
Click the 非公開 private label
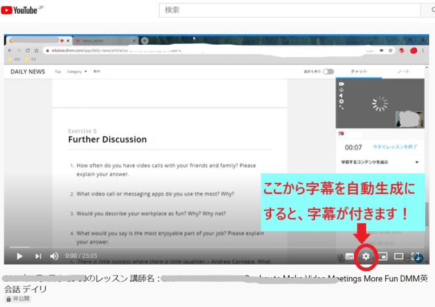18,298
